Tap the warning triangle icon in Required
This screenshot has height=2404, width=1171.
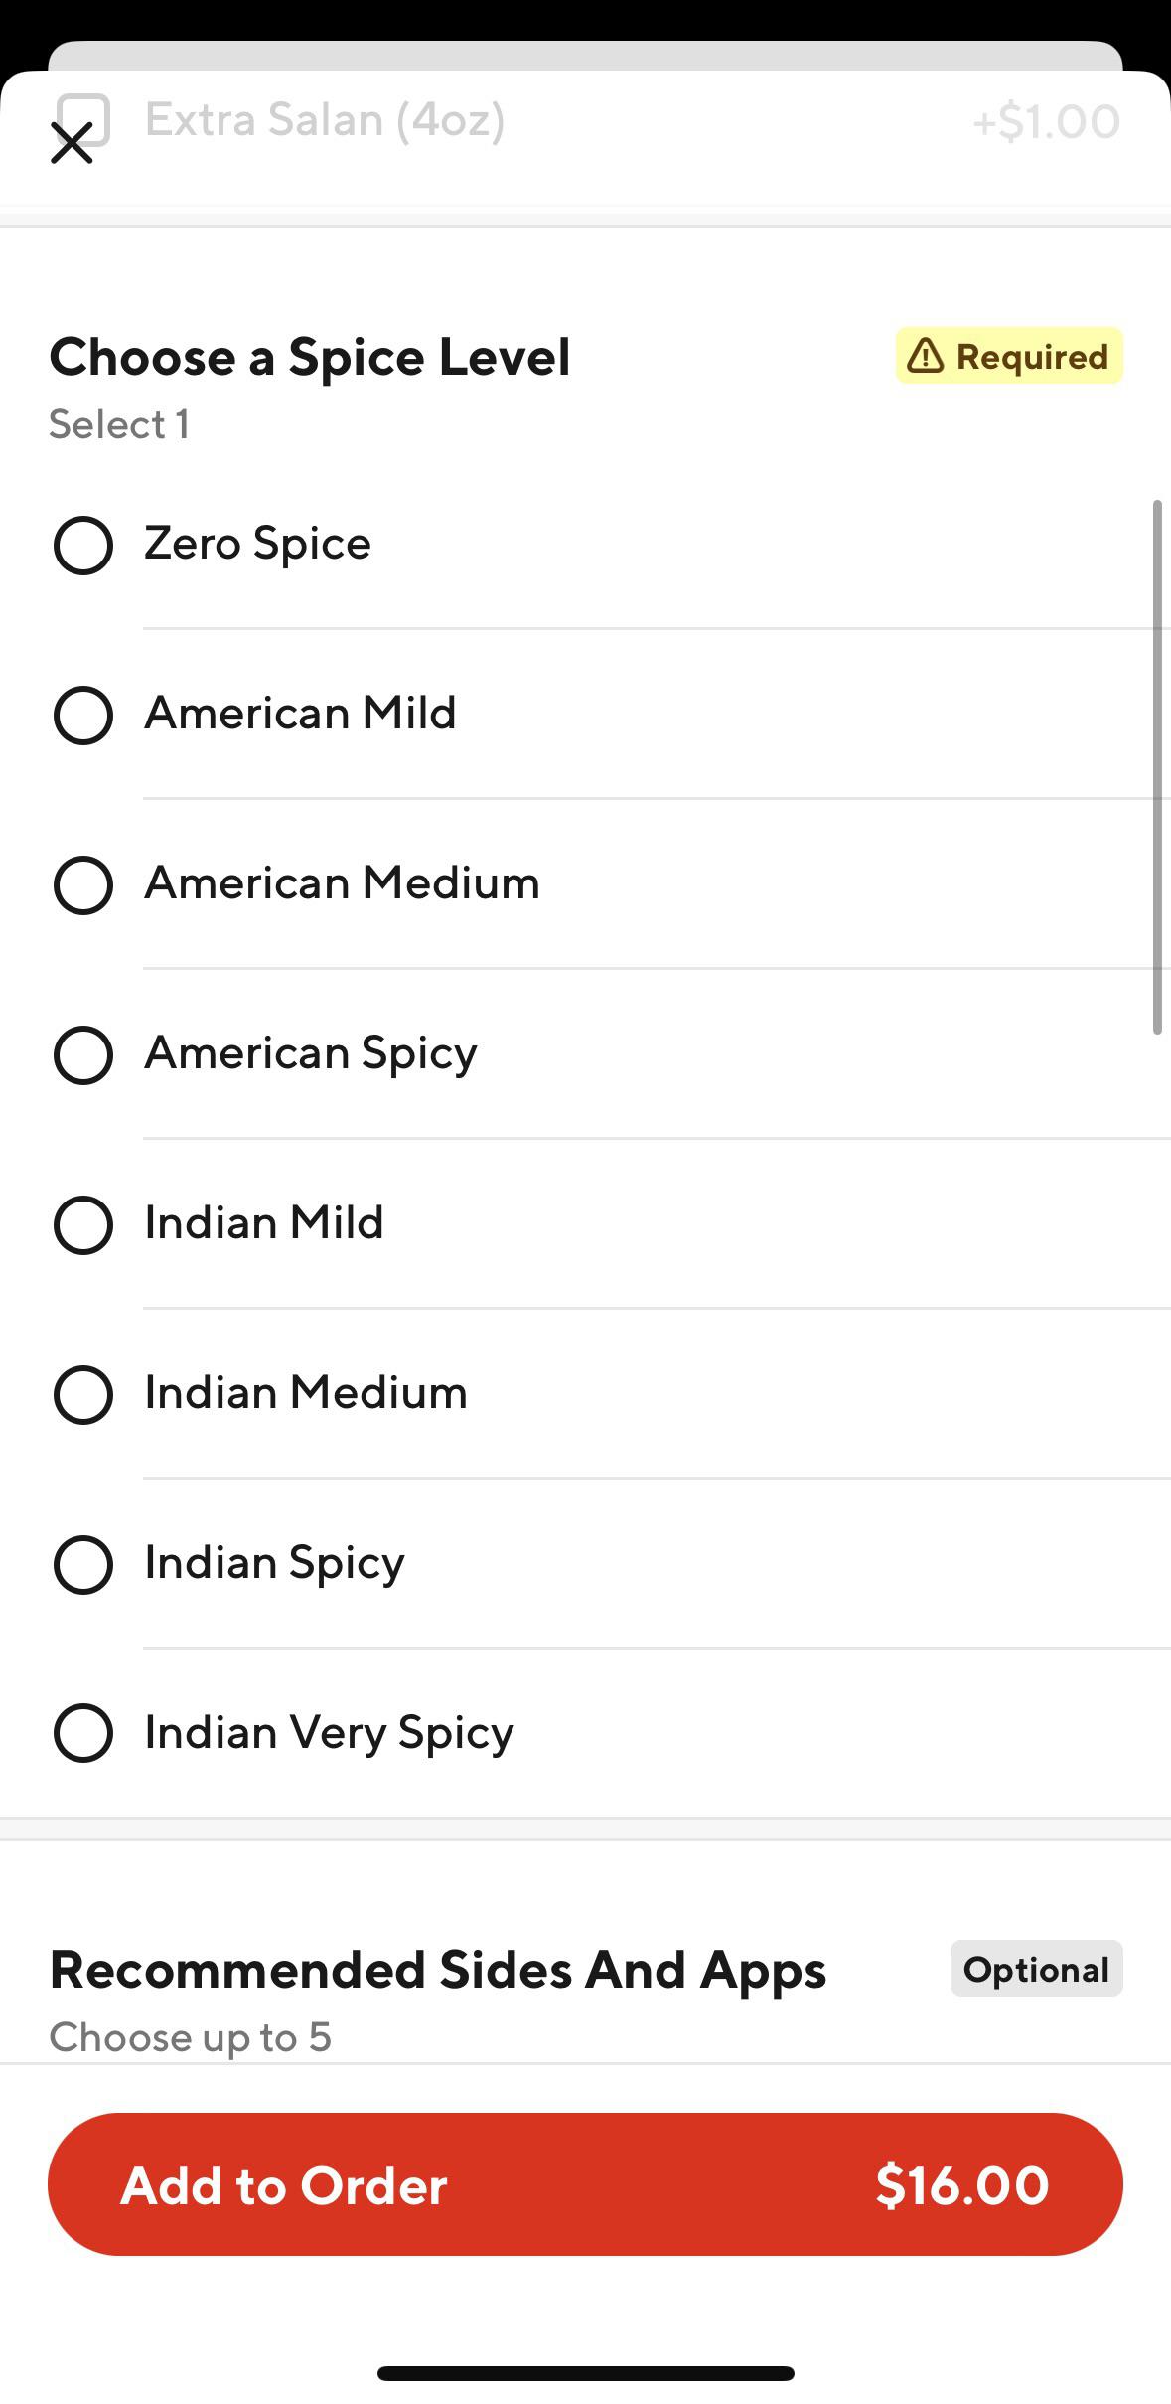[x=925, y=355]
